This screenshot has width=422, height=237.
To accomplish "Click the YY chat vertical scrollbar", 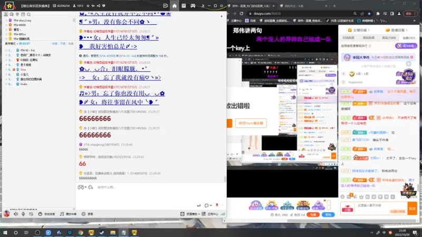I will pyautogui.click(x=225, y=179).
